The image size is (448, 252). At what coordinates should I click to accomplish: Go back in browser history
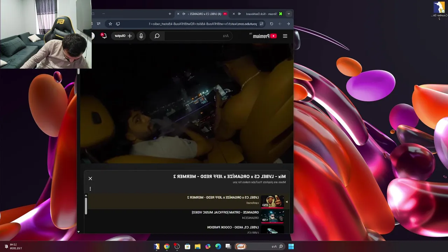coord(288,24)
